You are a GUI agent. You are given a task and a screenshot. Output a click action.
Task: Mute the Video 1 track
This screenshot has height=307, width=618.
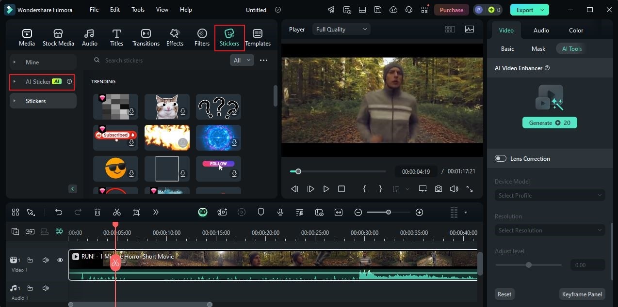pos(46,260)
